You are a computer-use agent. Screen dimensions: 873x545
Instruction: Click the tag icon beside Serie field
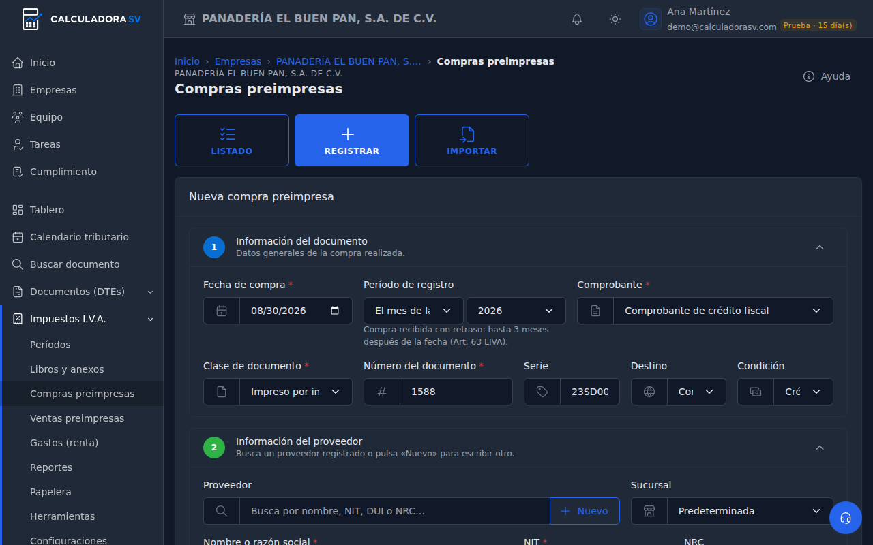[x=542, y=392]
